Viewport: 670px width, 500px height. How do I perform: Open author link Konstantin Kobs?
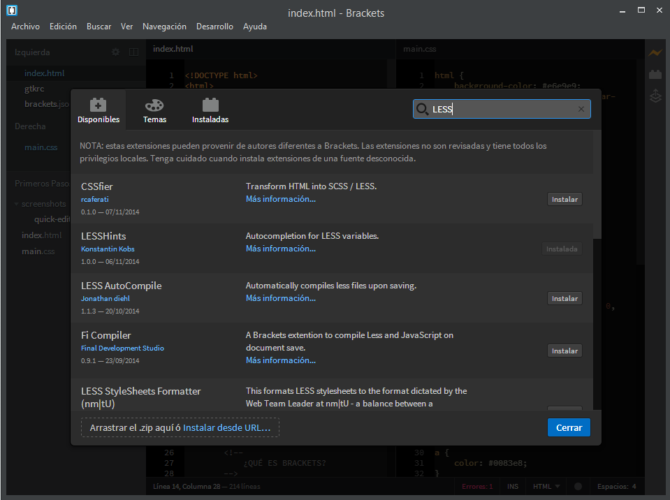tap(108, 249)
